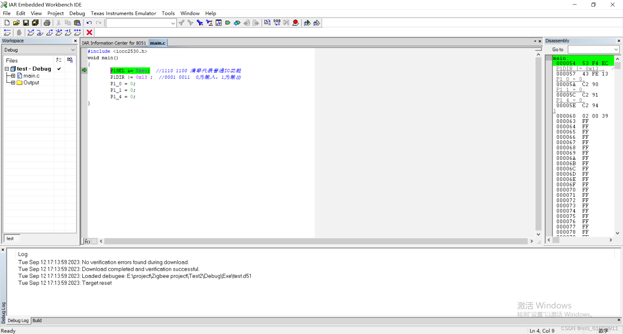The image size is (623, 334).
Task: Click the Go to input field in Disassembly
Action: [591, 50]
